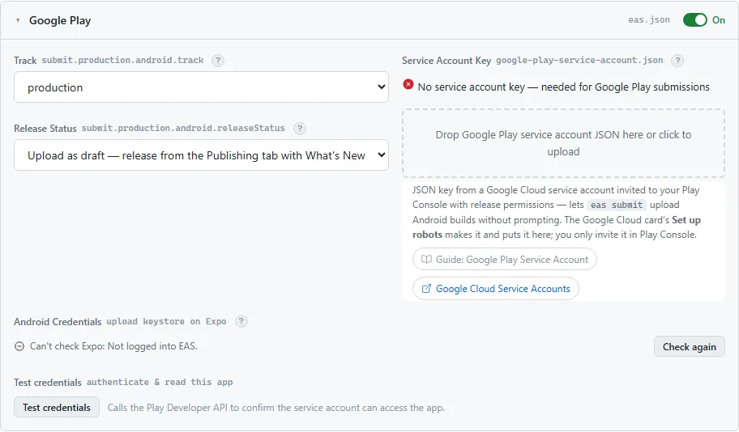The image size is (739, 432).
Task: Click the Google Play section title
Action: pos(60,20)
